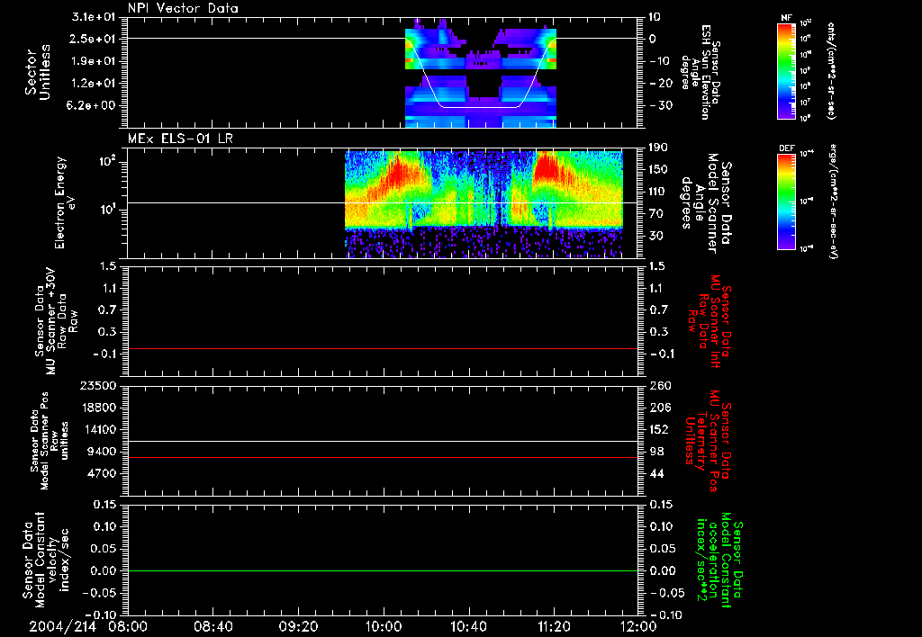Click the 2.5e+01 sector tick label
The image size is (922, 637).
(x=94, y=39)
